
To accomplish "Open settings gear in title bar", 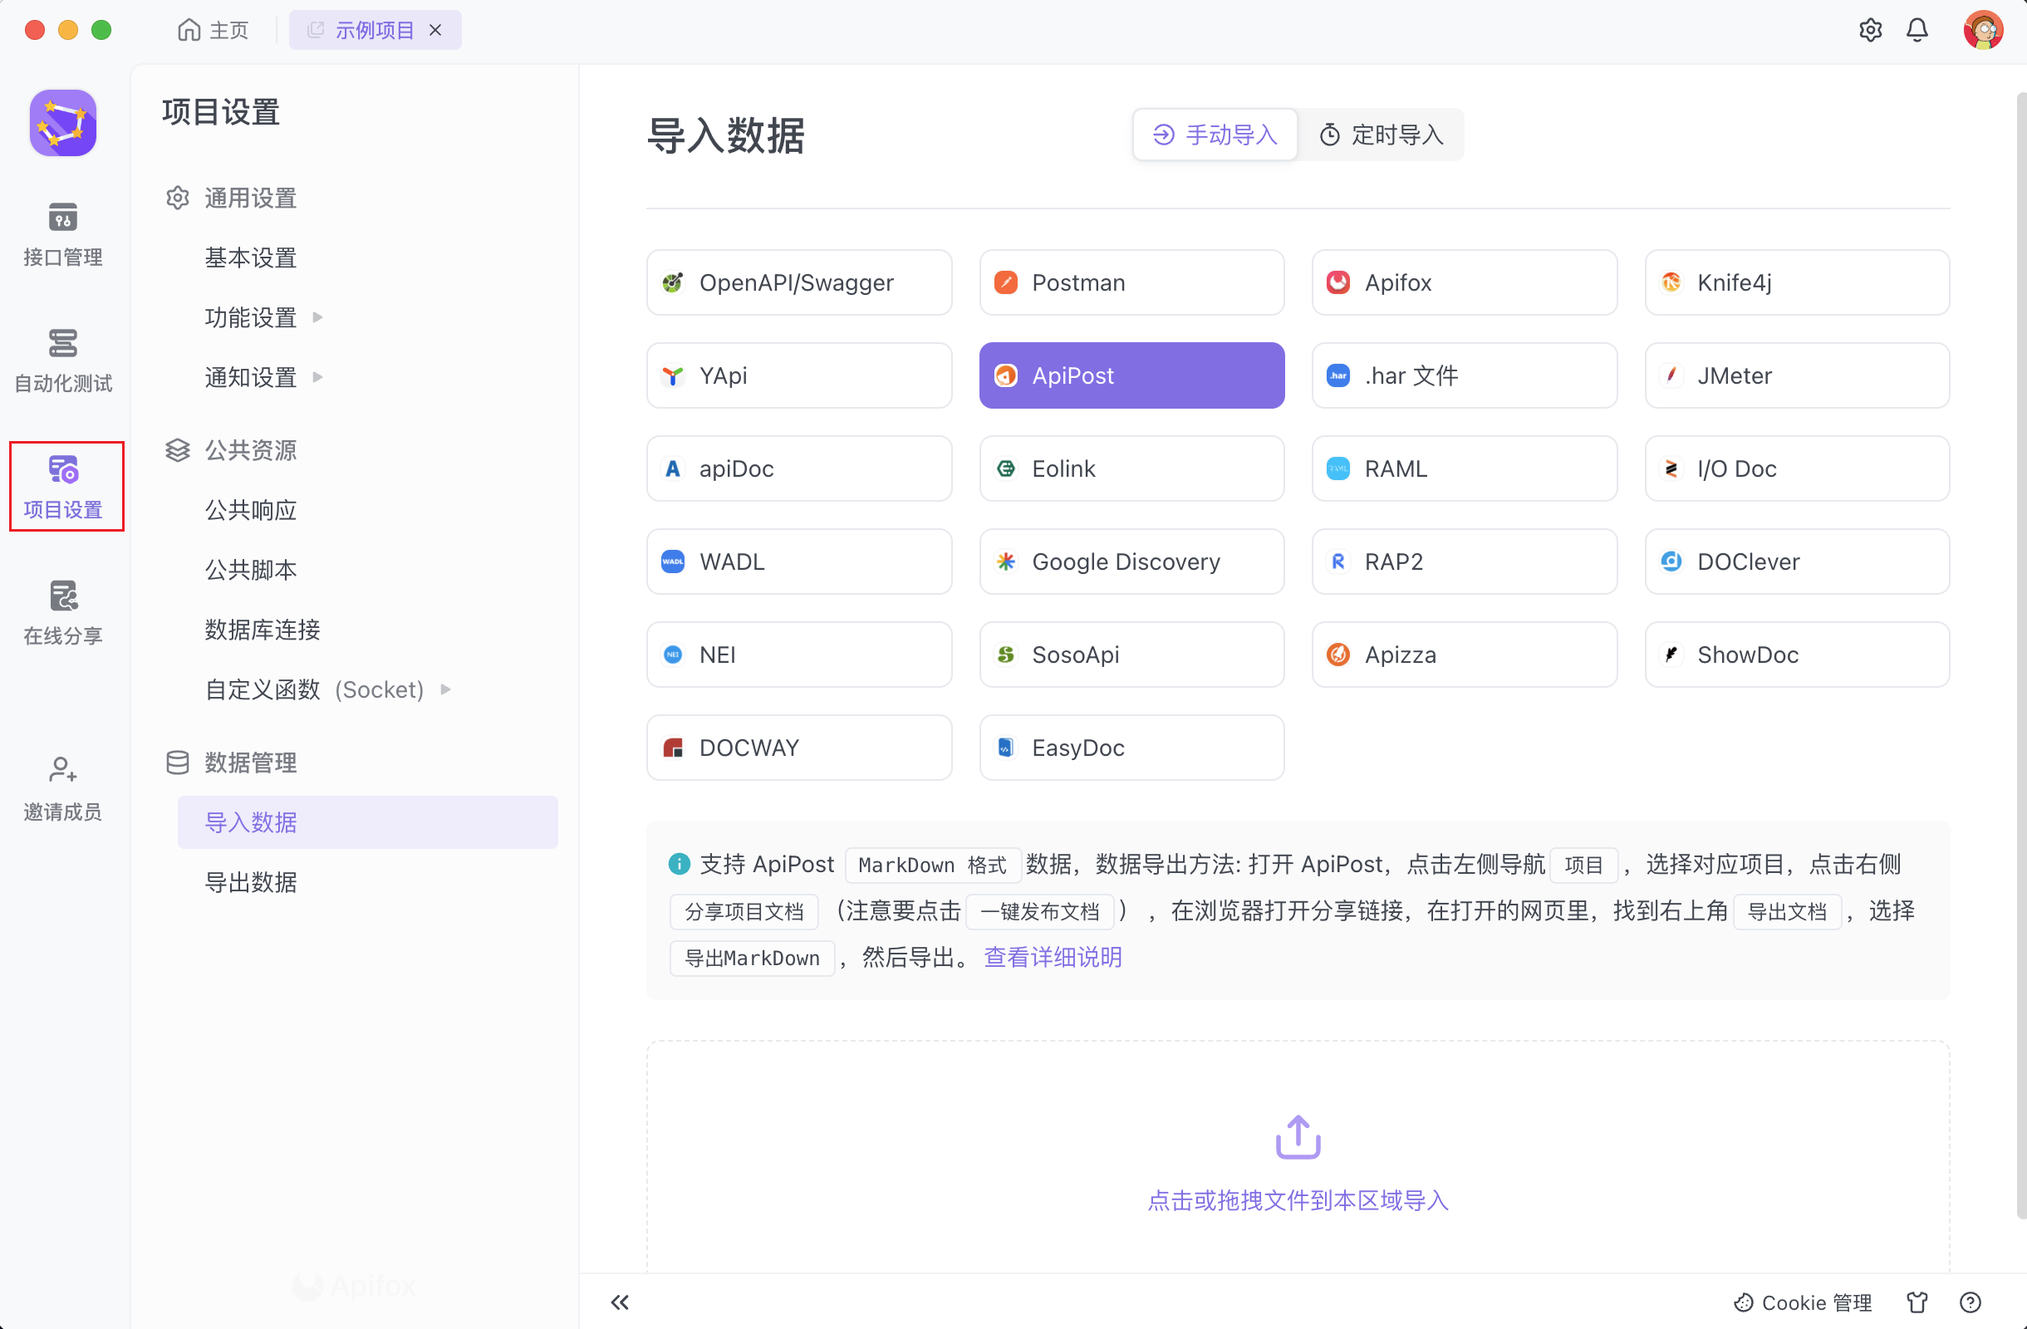I will click(x=1869, y=31).
